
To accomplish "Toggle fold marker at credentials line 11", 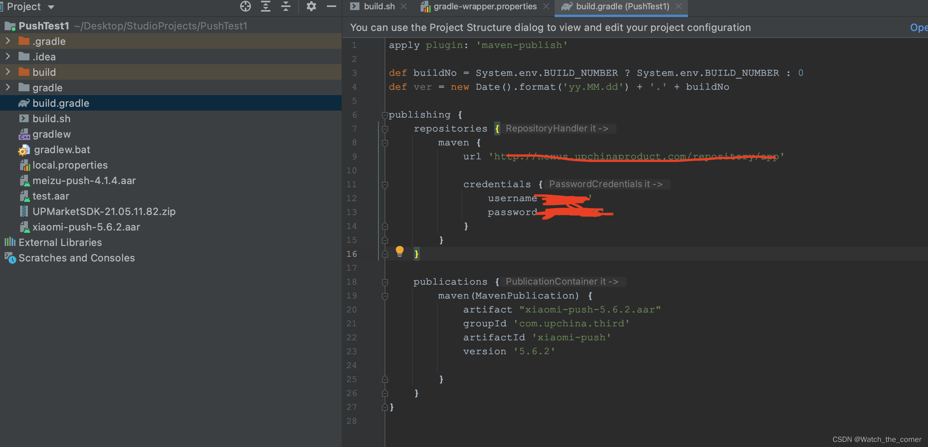I will [x=385, y=185].
